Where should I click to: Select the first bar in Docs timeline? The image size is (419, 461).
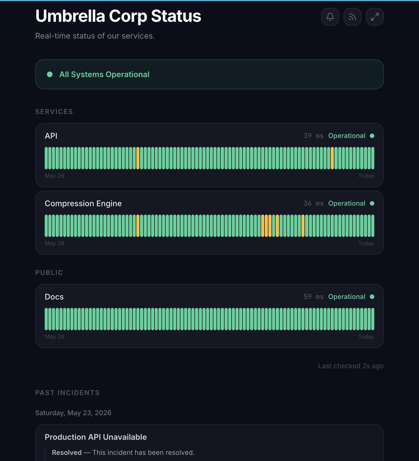tap(46, 319)
